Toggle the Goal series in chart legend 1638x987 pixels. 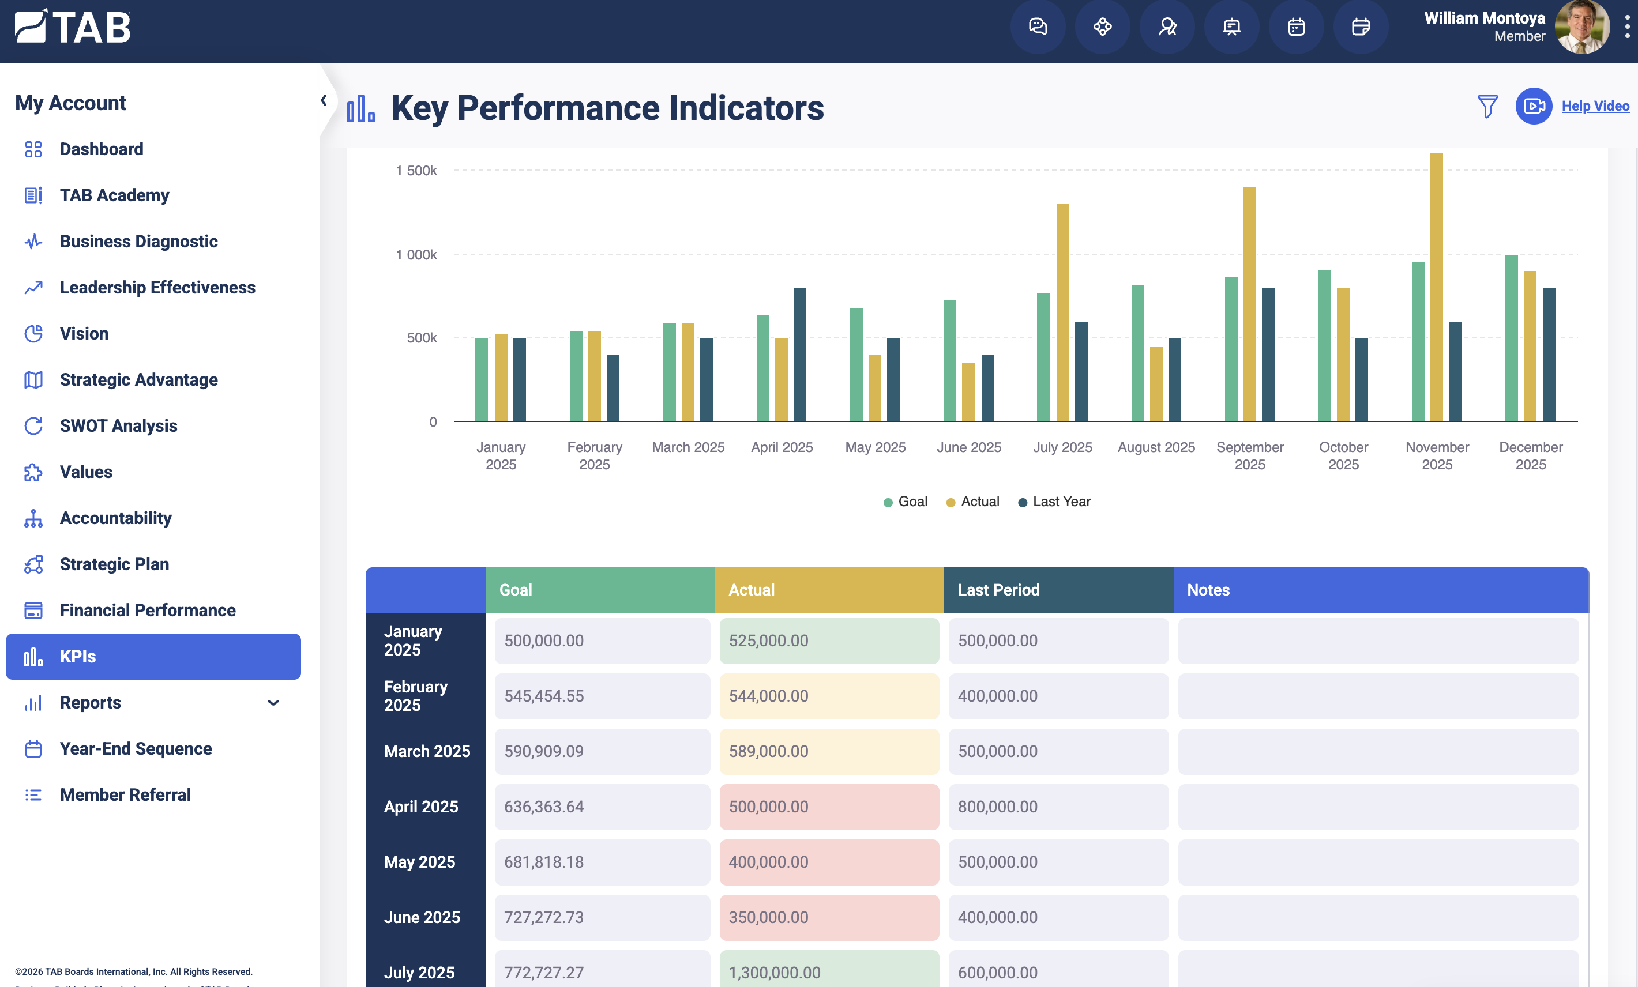point(905,502)
